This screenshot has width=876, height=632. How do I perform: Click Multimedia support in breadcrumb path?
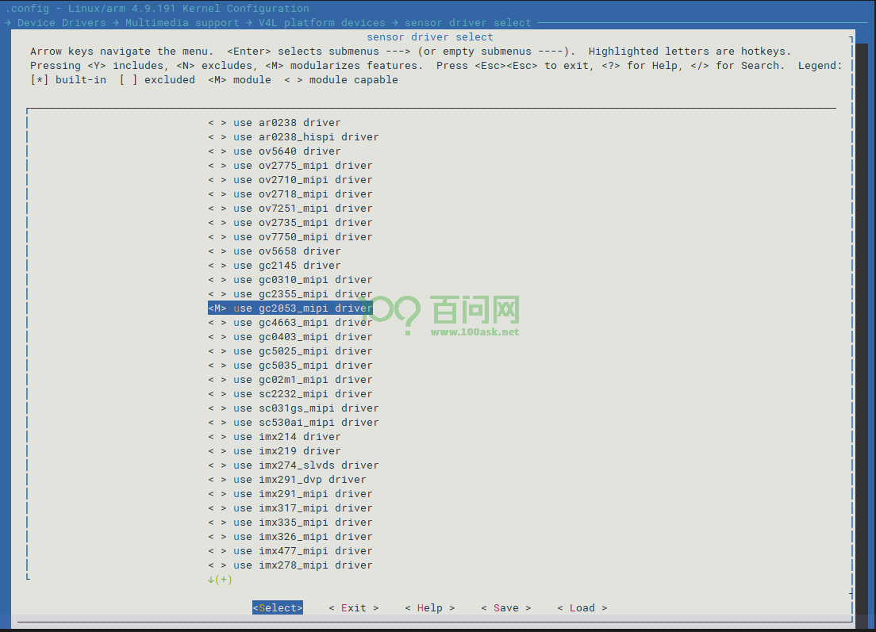coord(182,23)
